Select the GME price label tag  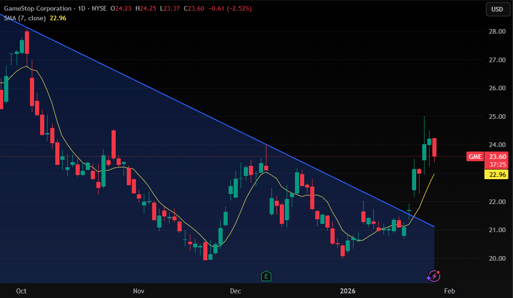pos(475,157)
